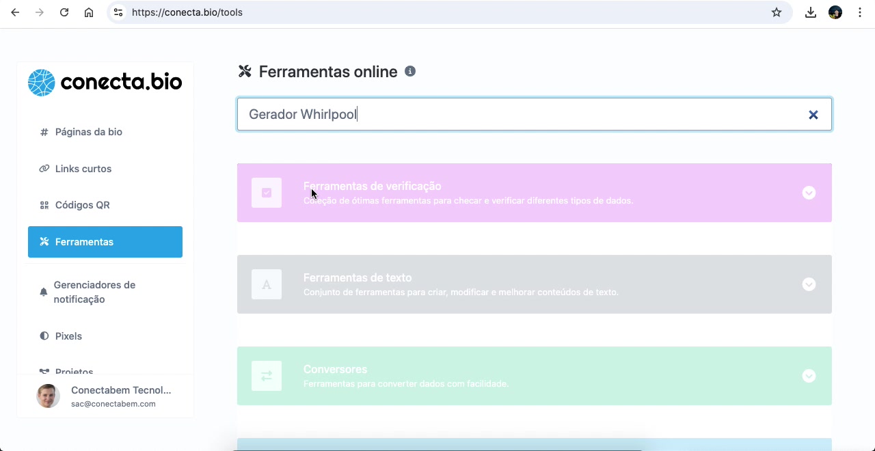Open the Pixels sidebar item
This screenshot has width=875, height=451.
coord(68,336)
